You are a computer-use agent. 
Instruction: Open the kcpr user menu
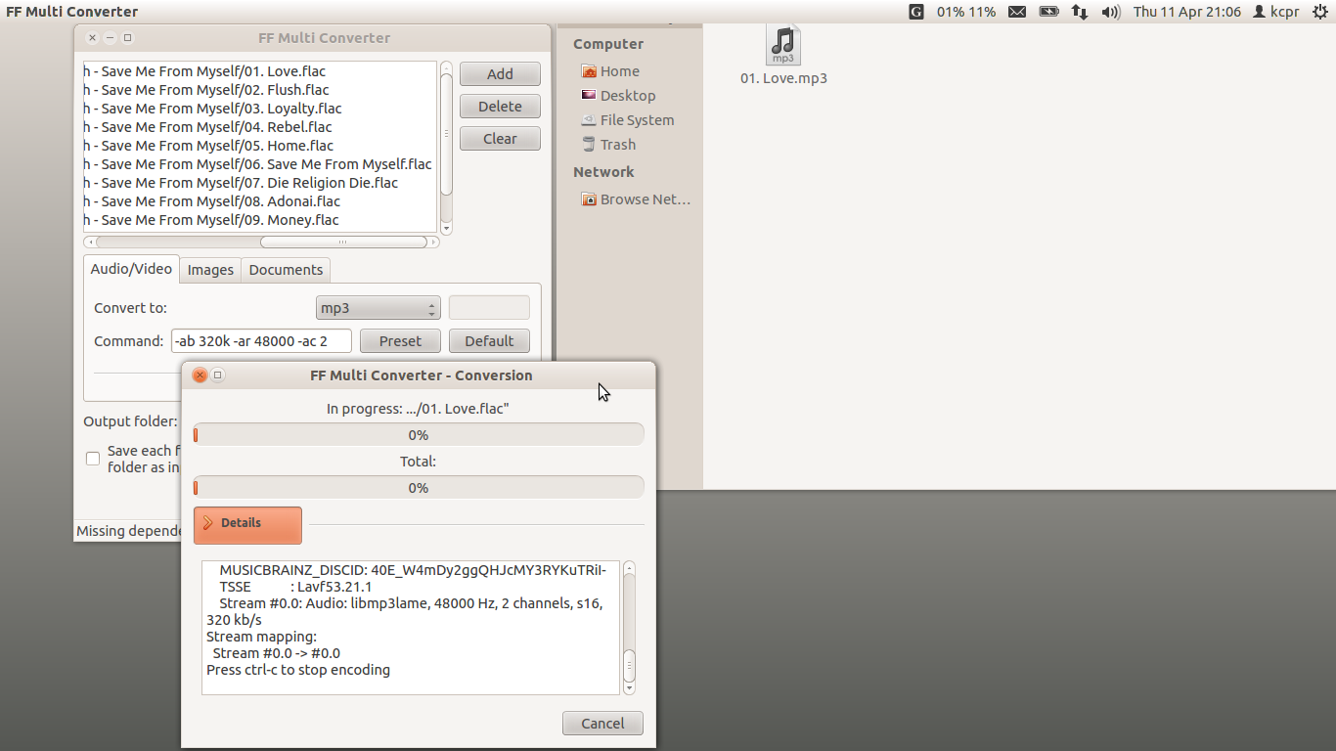pos(1275,12)
